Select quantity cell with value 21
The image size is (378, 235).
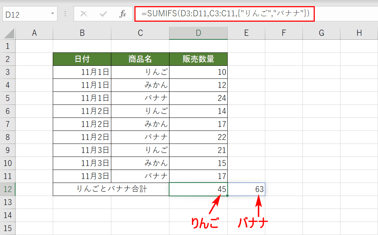click(198, 150)
